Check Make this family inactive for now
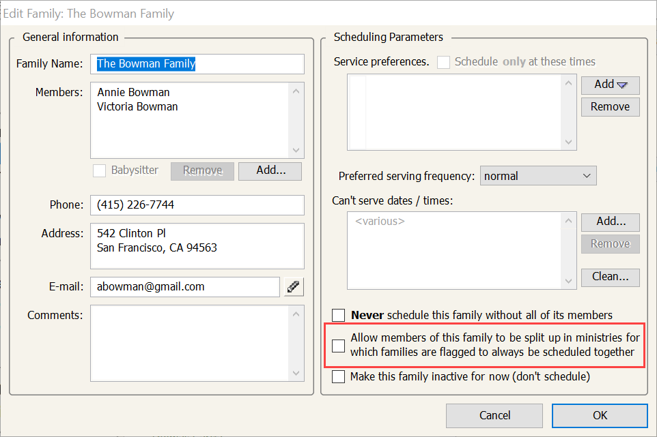The width and height of the screenshot is (657, 437). pyautogui.click(x=339, y=376)
